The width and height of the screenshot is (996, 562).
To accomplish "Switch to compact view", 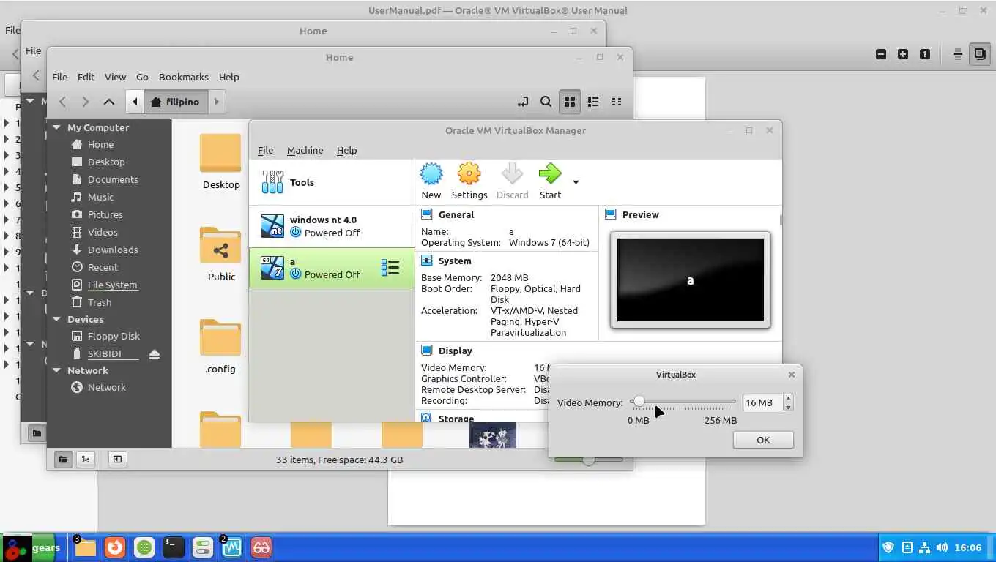I will [x=617, y=102].
